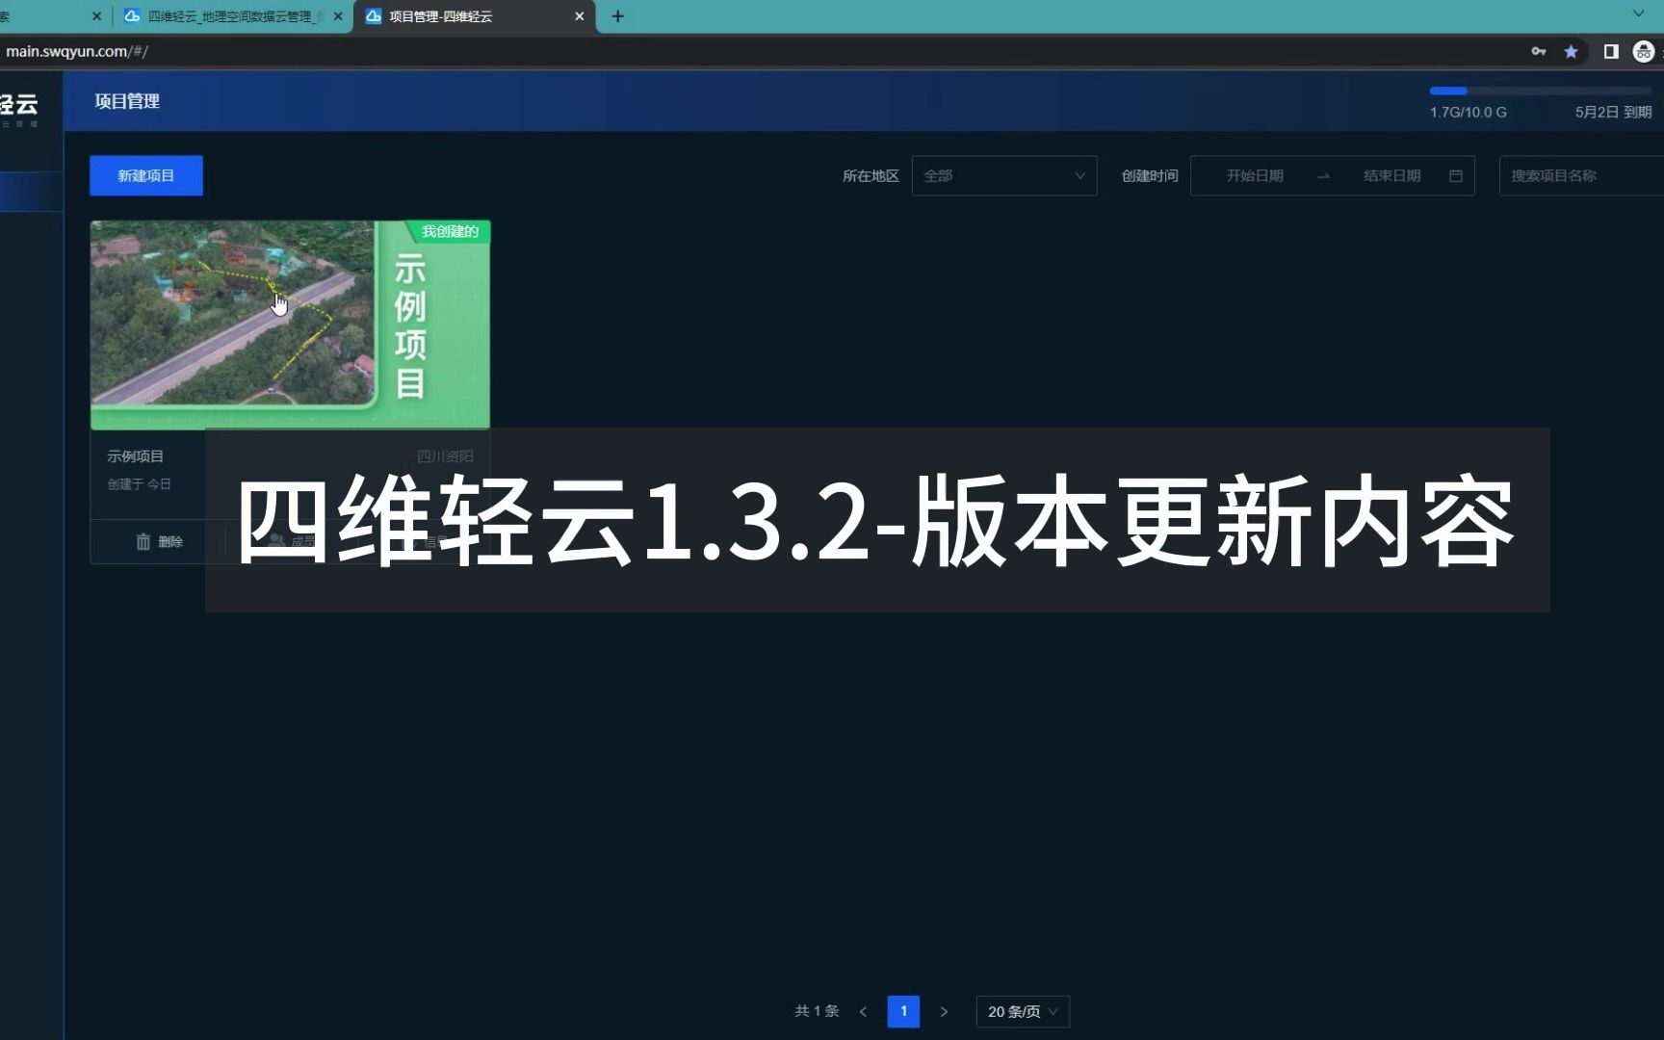1664x1040 pixels.
Task: Click the next page arrow
Action: click(944, 1011)
